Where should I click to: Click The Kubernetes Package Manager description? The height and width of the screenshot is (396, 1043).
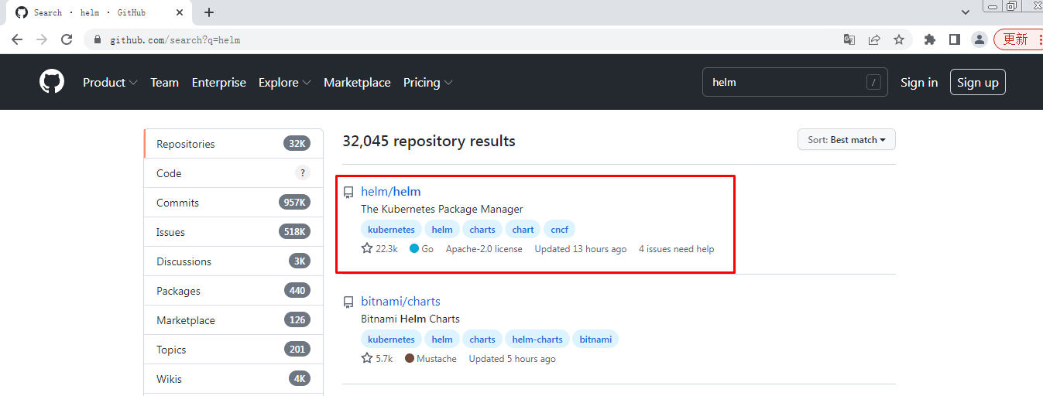442,209
